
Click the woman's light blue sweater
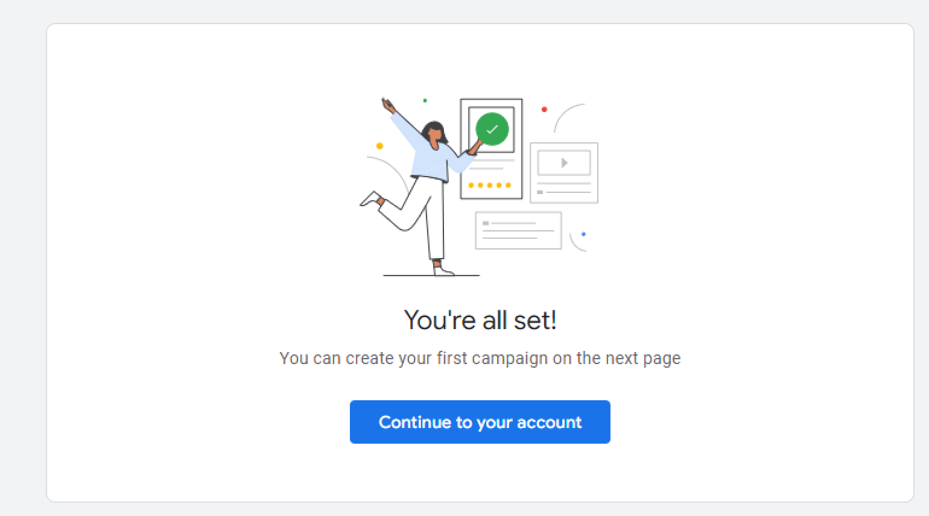tap(430, 158)
